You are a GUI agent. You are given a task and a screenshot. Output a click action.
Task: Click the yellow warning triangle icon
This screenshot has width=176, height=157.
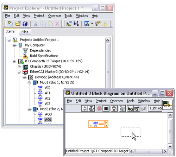tap(105, 24)
